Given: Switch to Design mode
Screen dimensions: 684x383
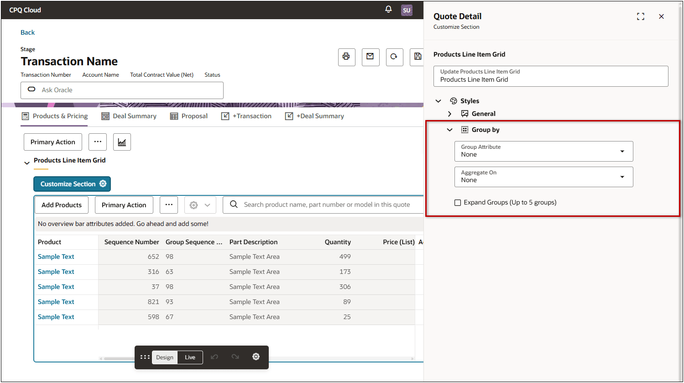Looking at the screenshot, I should 165,357.
